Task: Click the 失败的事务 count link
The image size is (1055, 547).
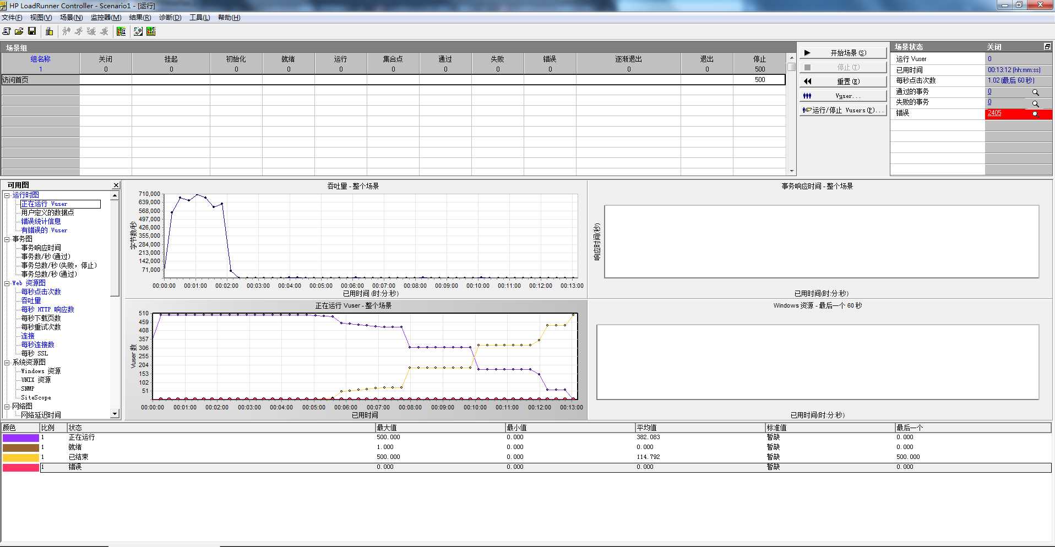Action: tap(989, 102)
